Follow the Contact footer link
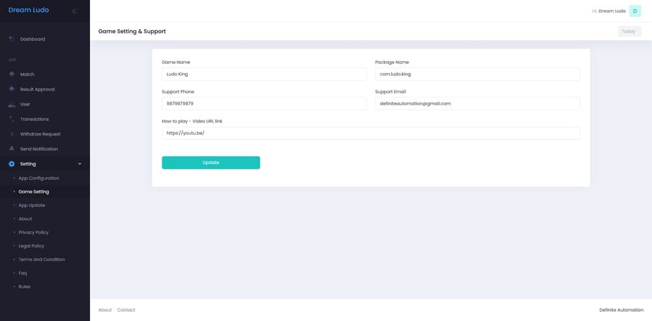The height and width of the screenshot is (321, 652). (126, 310)
